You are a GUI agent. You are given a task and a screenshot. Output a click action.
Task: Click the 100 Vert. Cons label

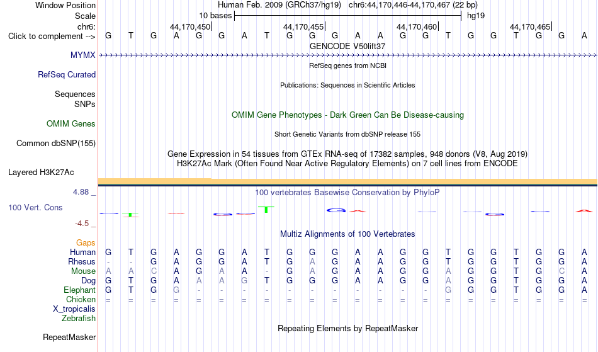tap(35, 207)
